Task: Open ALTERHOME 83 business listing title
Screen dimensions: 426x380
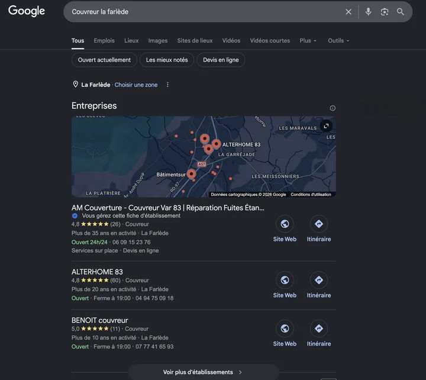Action: 97,272
